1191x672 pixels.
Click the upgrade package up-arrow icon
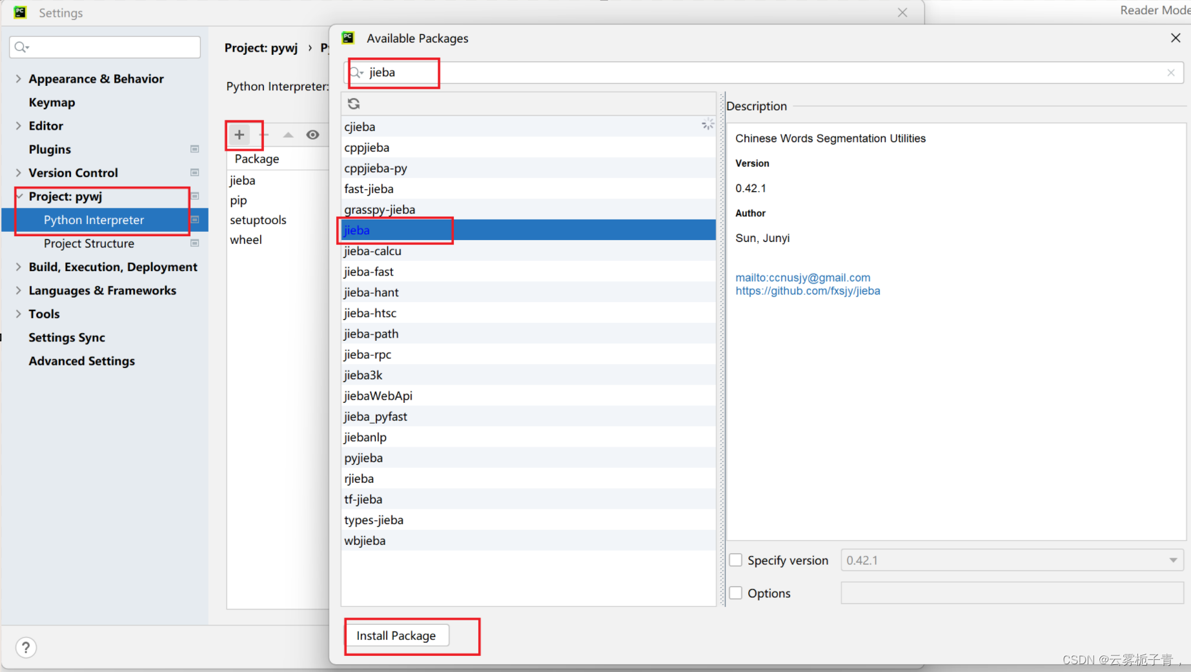[x=288, y=134]
